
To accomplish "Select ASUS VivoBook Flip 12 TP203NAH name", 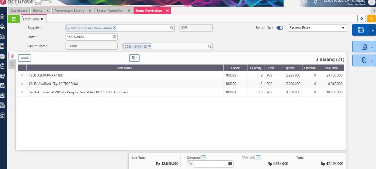I will [54, 84].
